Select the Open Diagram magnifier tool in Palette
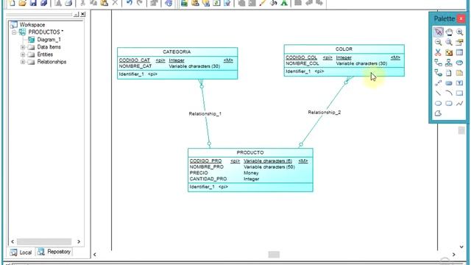471x265 pixels. coord(449,43)
